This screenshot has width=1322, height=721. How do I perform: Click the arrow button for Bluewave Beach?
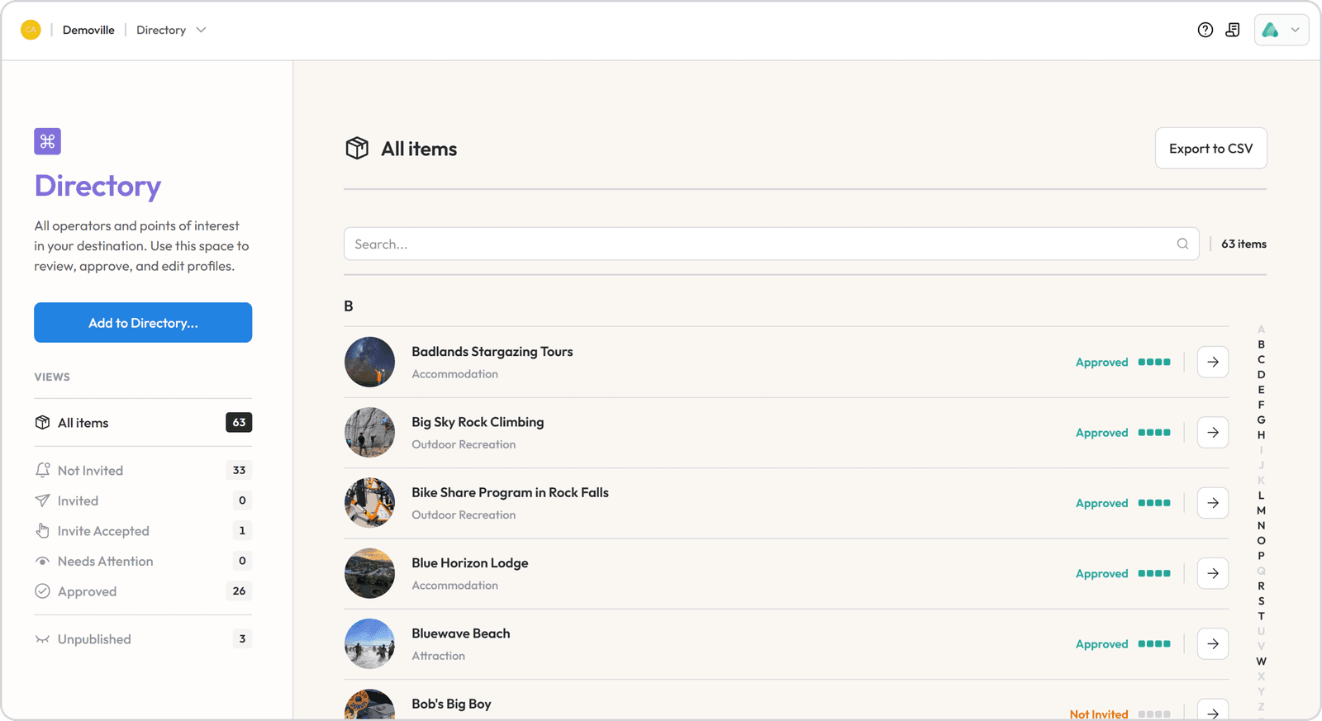coord(1213,643)
